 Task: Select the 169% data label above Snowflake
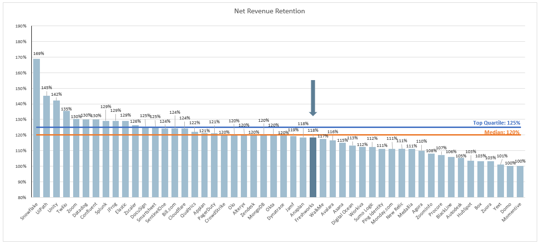pyautogui.click(x=38, y=54)
